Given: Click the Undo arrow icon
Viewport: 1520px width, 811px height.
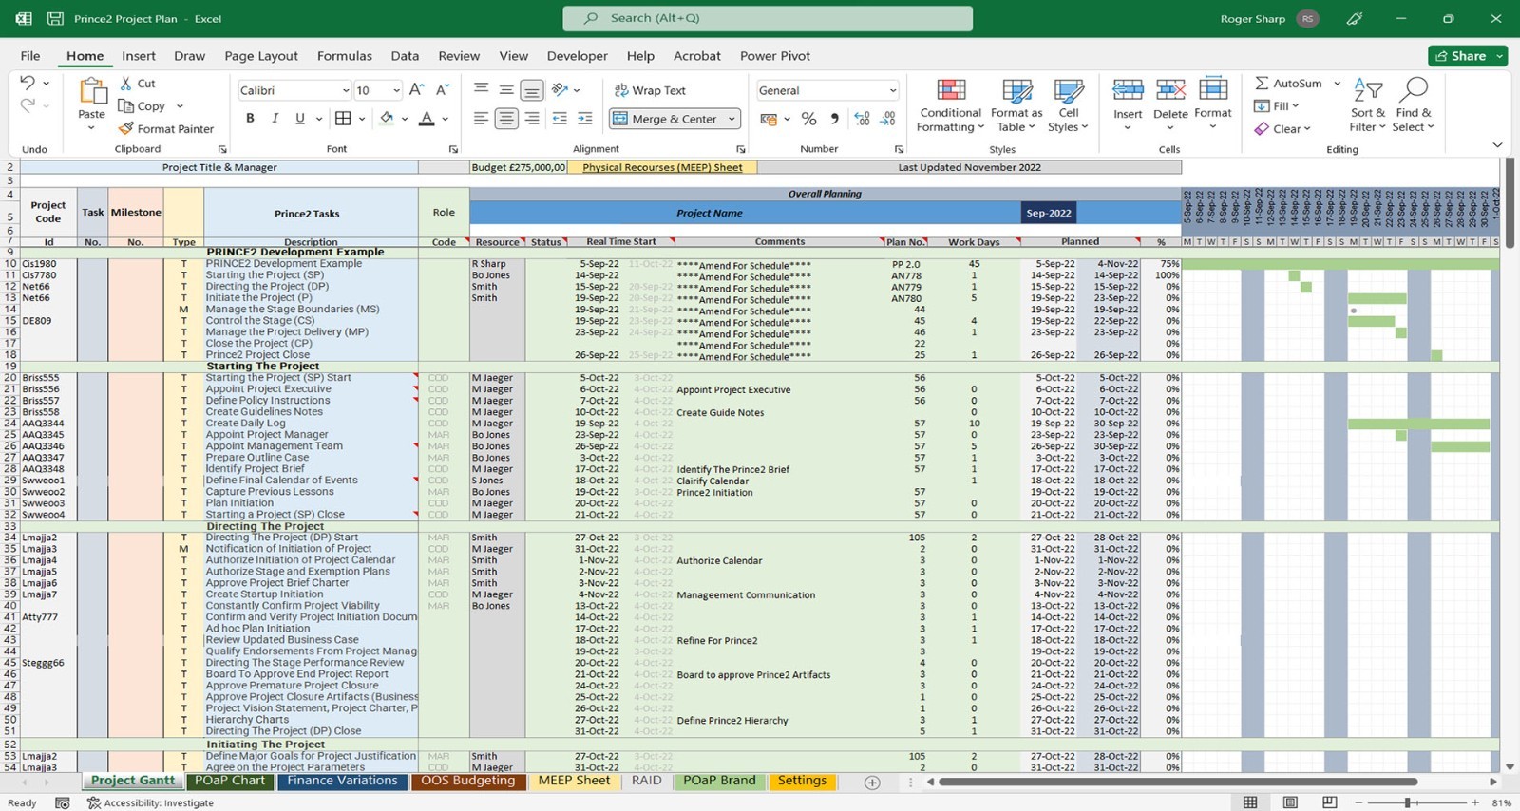Looking at the screenshot, I should [28, 83].
